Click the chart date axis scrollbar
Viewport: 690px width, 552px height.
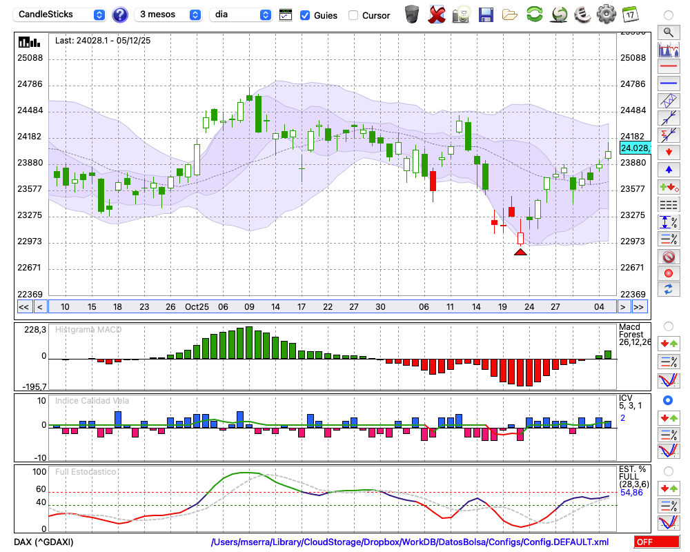pos(333,307)
